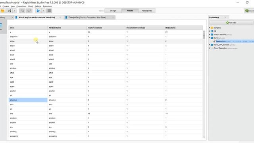Open the save options dropdown arrow
Screen dimensions: 254x143
click(x=14, y=11)
